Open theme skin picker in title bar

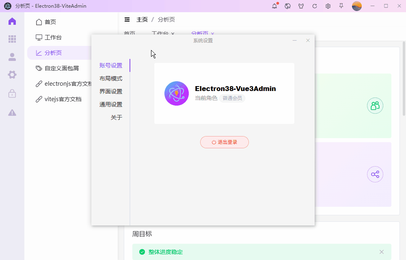[x=301, y=6]
